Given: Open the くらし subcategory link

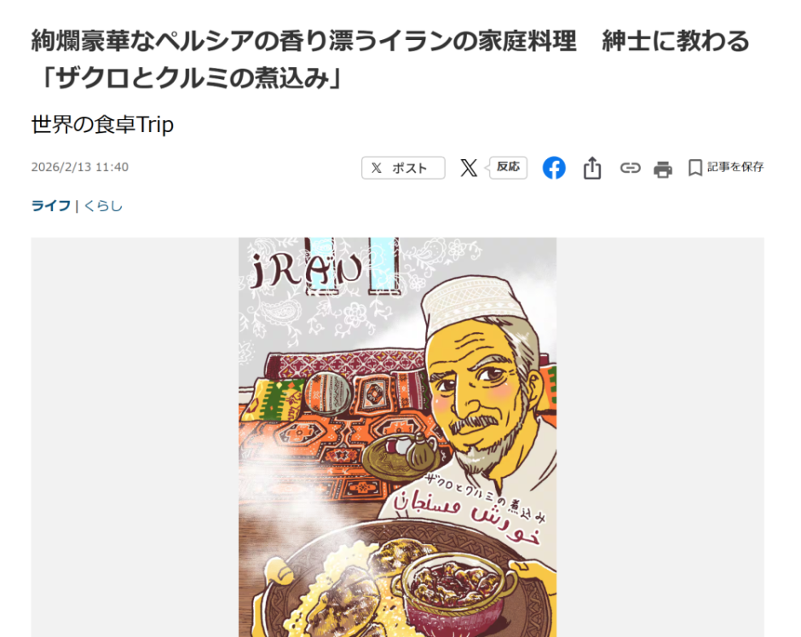Looking at the screenshot, I should (x=103, y=206).
